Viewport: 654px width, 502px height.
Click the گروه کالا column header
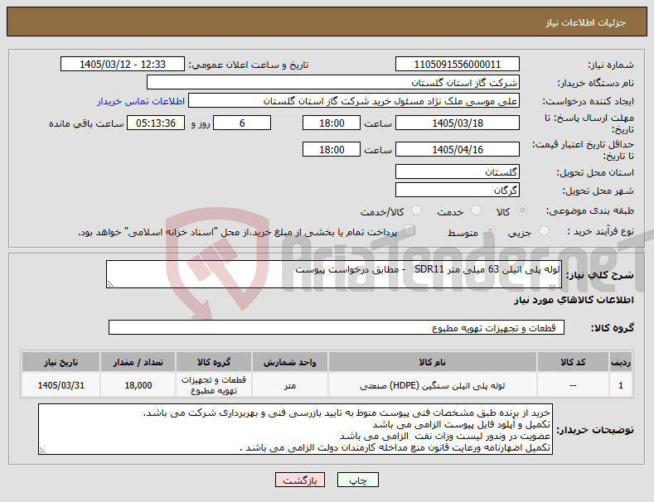tap(214, 362)
